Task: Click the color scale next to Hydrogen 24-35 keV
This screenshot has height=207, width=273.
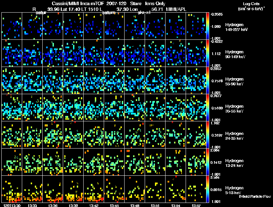Action: 209,135
